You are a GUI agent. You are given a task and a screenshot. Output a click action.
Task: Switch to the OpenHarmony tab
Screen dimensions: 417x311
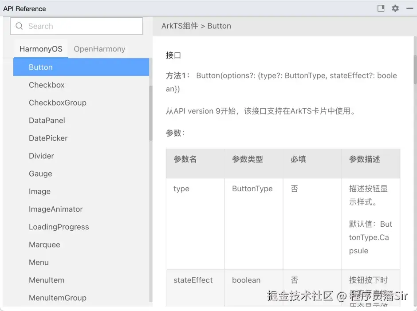point(99,49)
